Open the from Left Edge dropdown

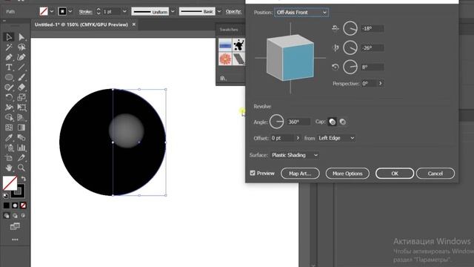[336, 138]
